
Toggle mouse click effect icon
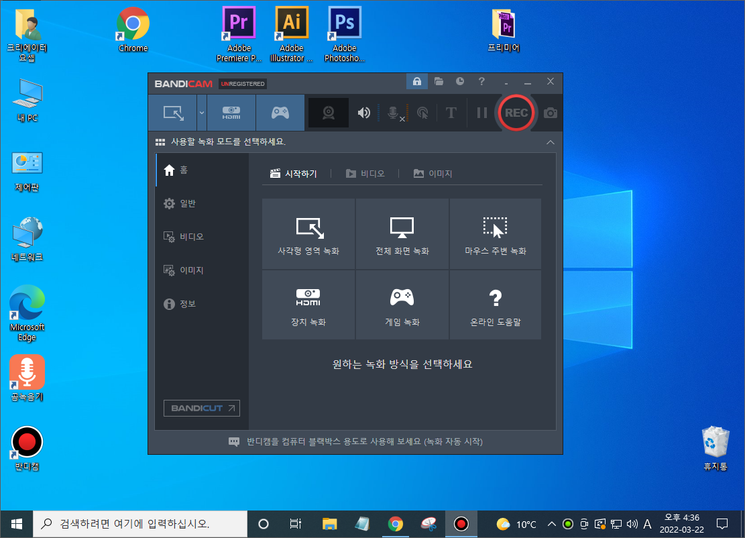click(422, 113)
